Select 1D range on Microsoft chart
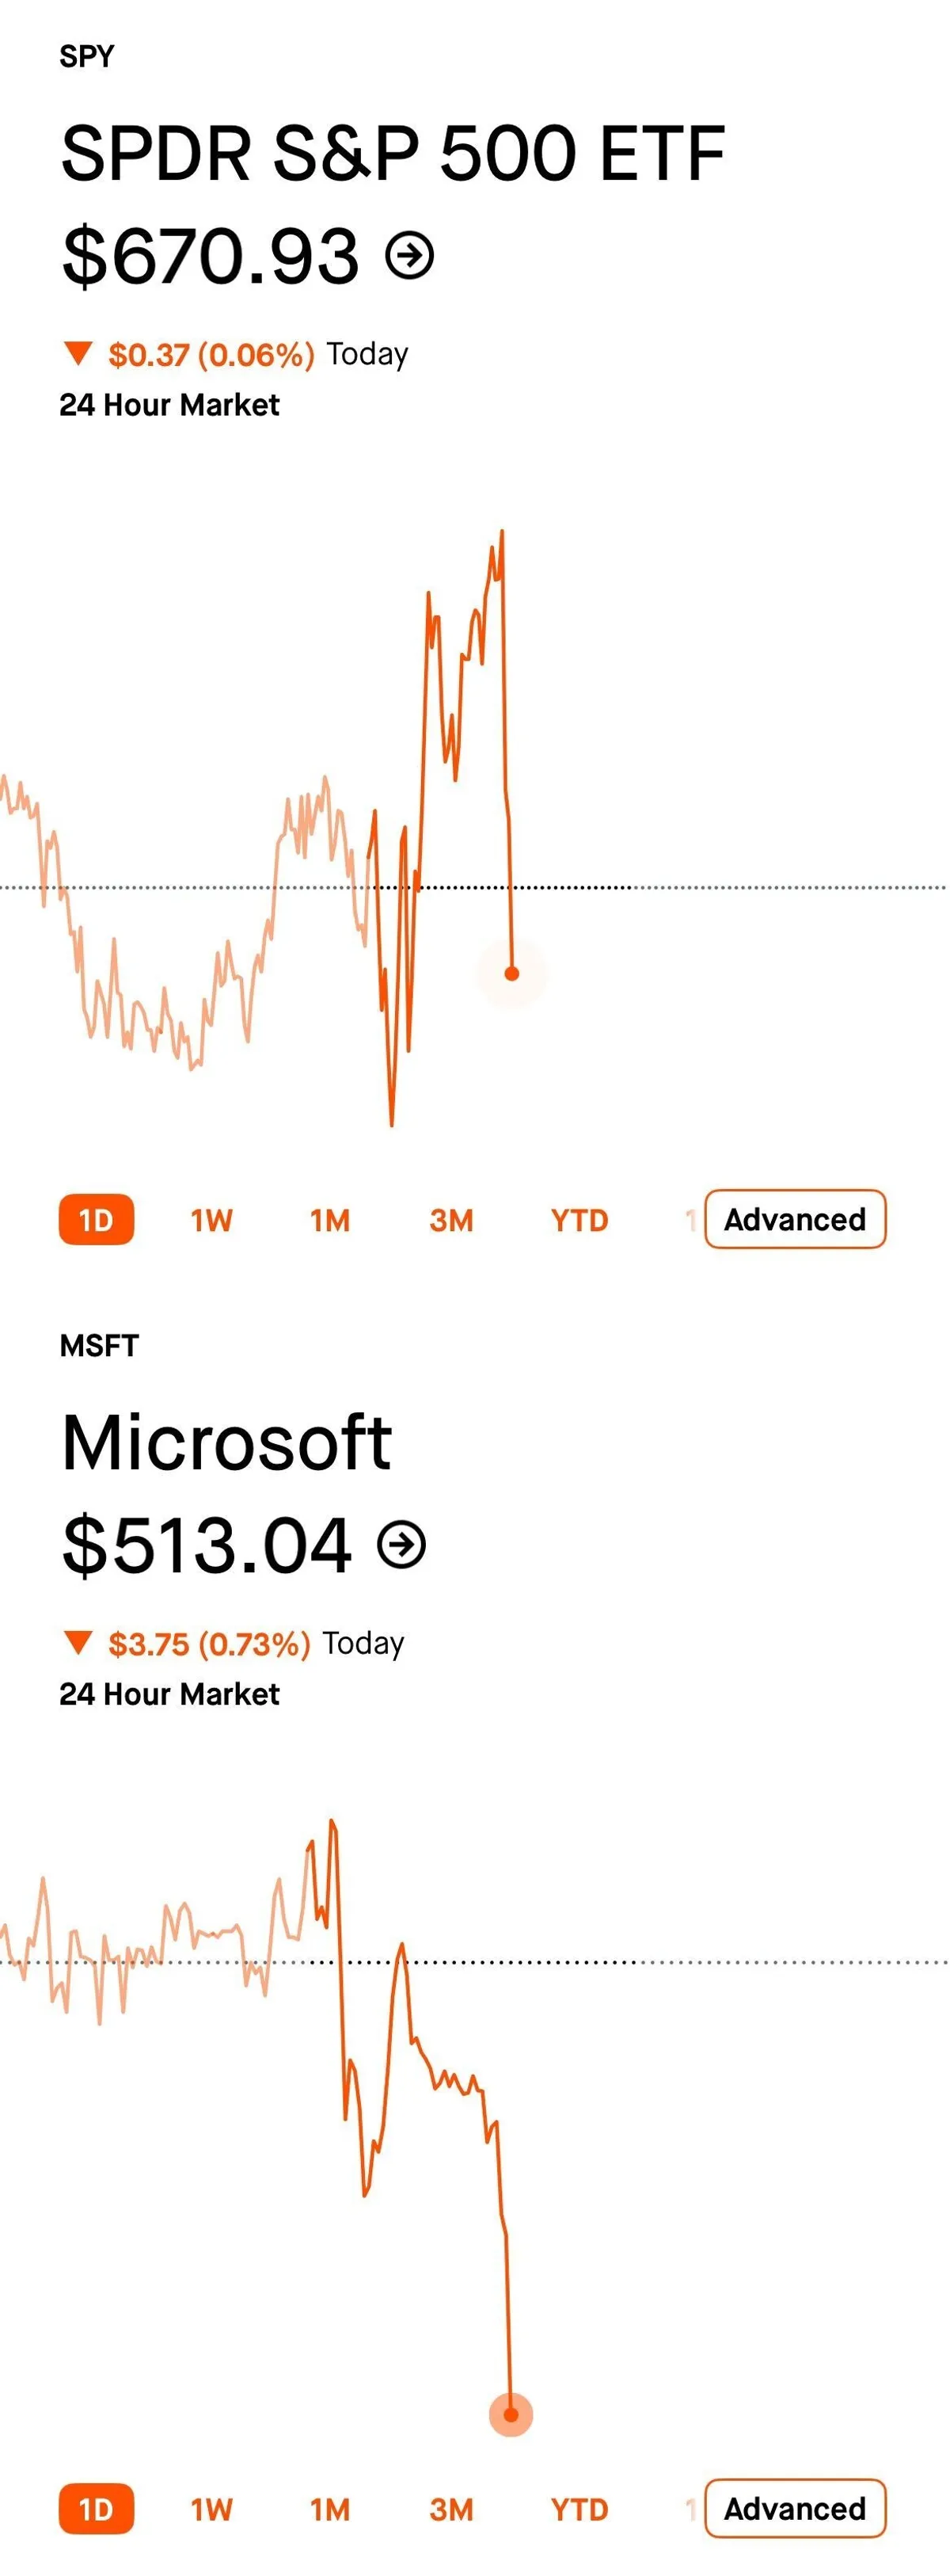 click(96, 2509)
